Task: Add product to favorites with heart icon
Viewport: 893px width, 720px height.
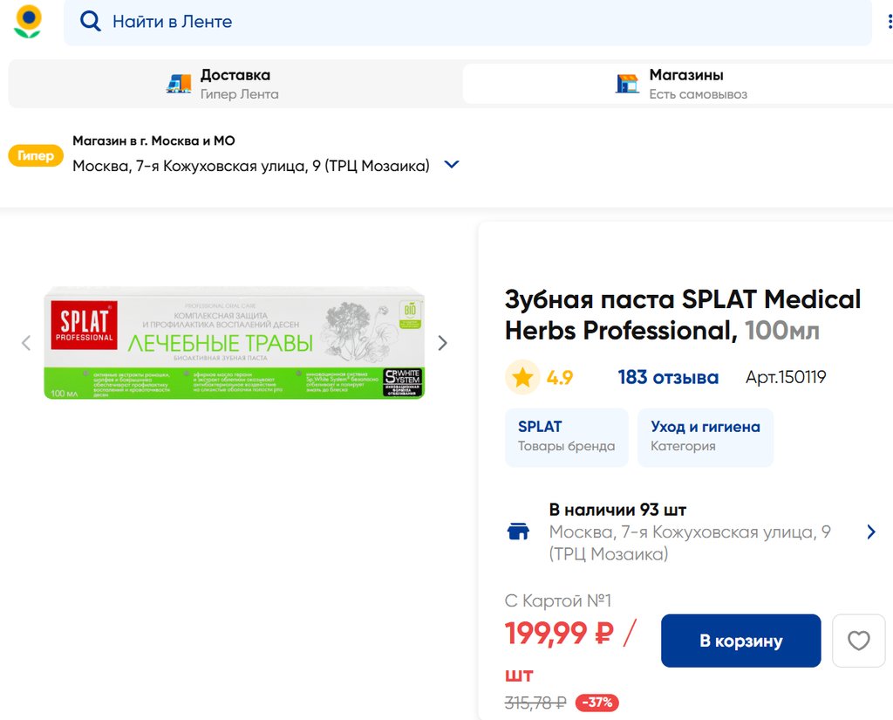Action: (858, 641)
